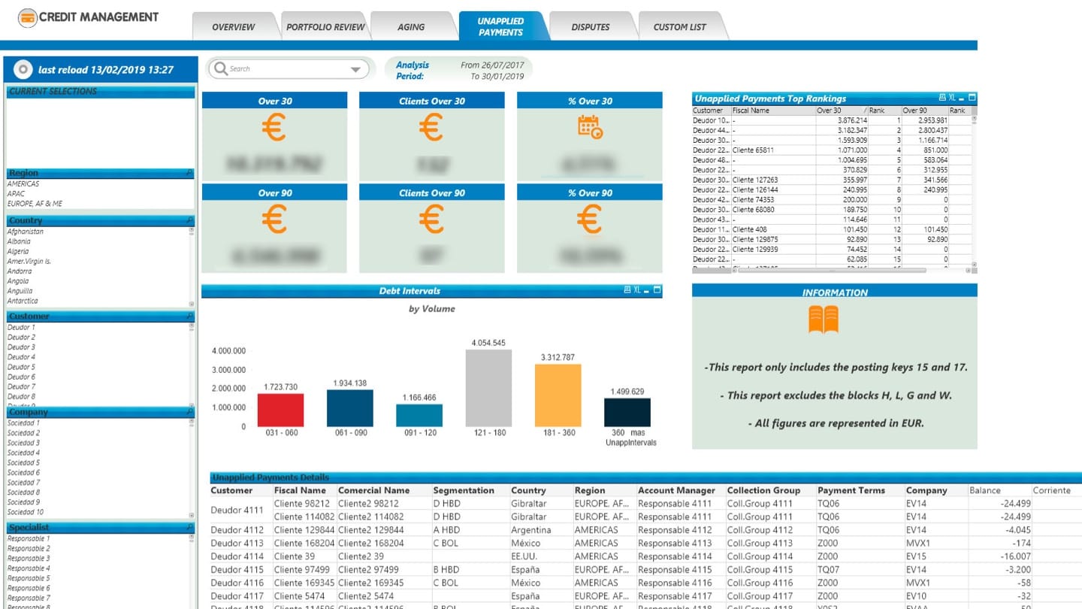
Task: Maximize the Debt Intervals chart panel
Action: 657,290
